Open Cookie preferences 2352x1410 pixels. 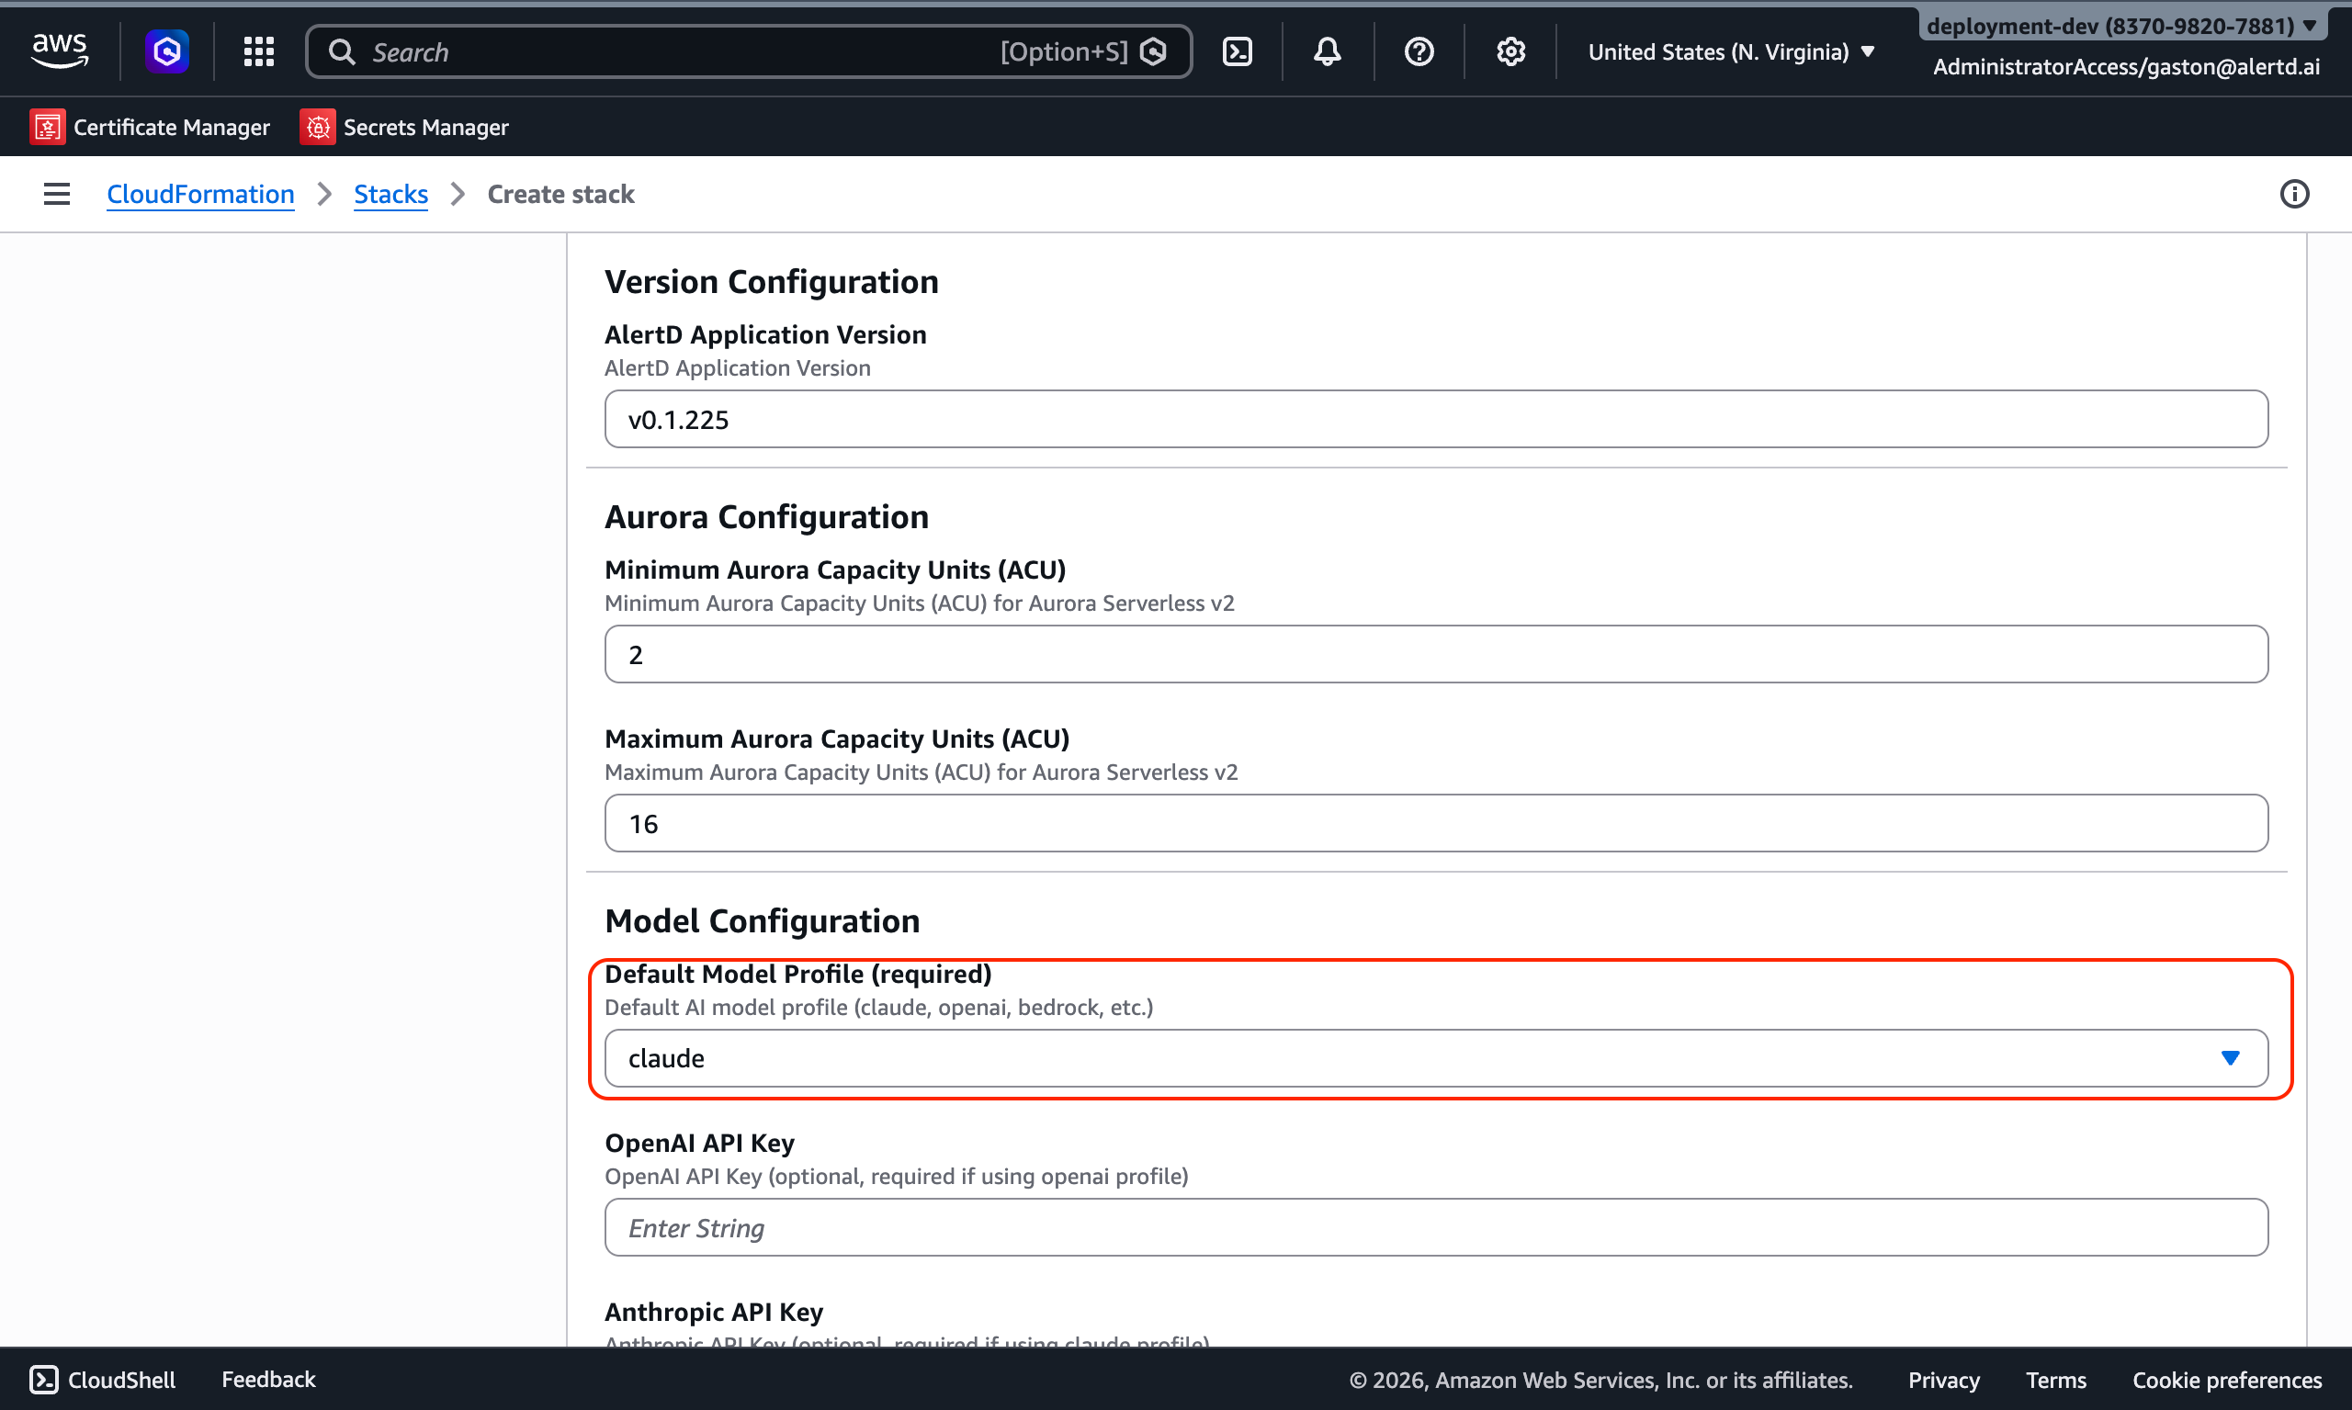tap(2226, 1380)
